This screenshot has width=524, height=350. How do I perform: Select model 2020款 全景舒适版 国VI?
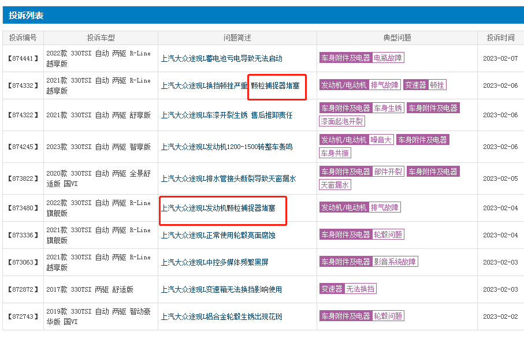(x=98, y=178)
